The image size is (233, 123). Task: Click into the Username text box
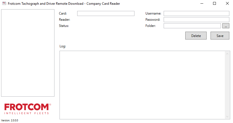(x=196, y=13)
